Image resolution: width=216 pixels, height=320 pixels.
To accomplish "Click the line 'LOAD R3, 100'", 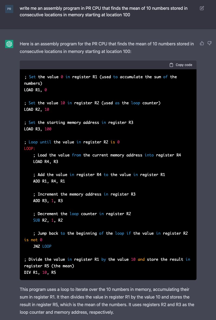I will 38,129.
